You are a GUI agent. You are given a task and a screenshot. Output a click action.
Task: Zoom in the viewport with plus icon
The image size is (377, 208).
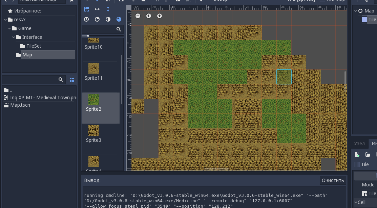pyautogui.click(x=160, y=16)
